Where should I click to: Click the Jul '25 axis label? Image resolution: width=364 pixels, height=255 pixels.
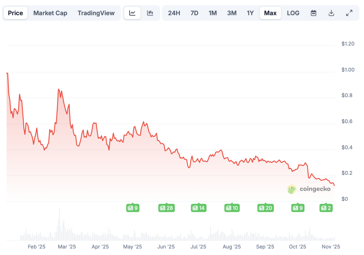pos(198,247)
